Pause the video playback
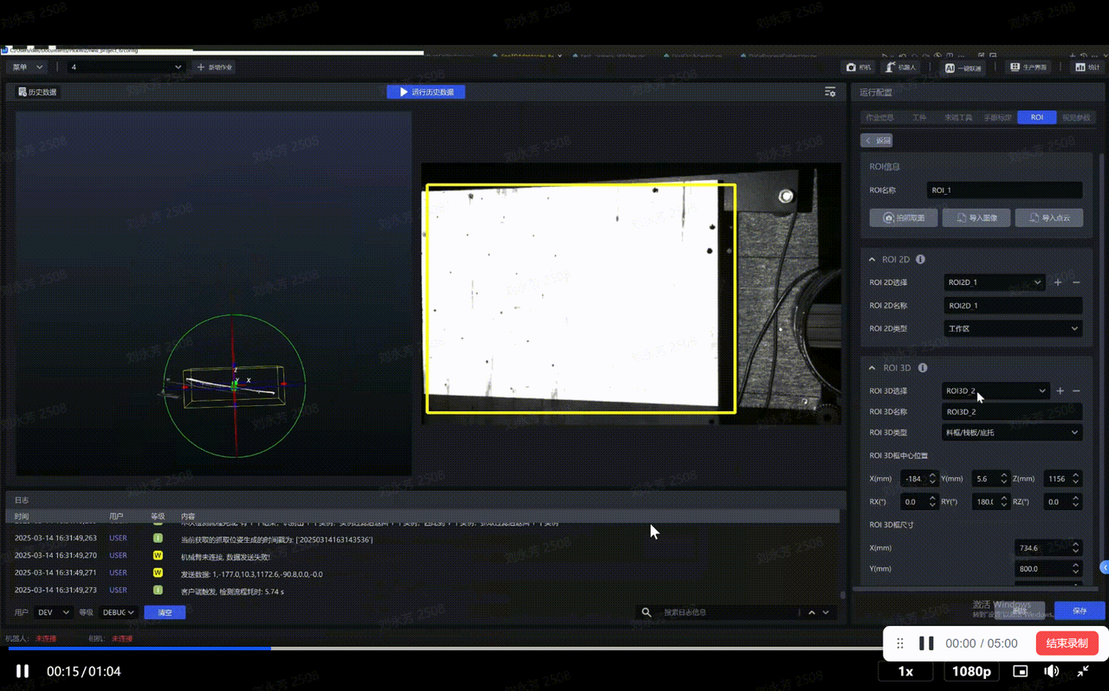The width and height of the screenshot is (1109, 691). click(x=23, y=671)
